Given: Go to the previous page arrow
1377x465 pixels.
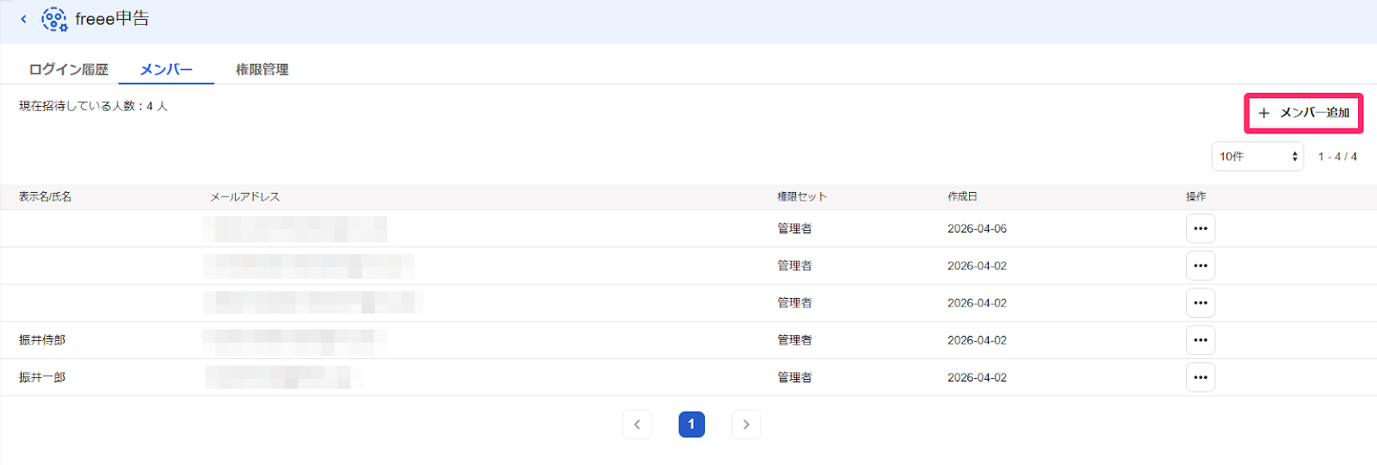Looking at the screenshot, I should [637, 425].
